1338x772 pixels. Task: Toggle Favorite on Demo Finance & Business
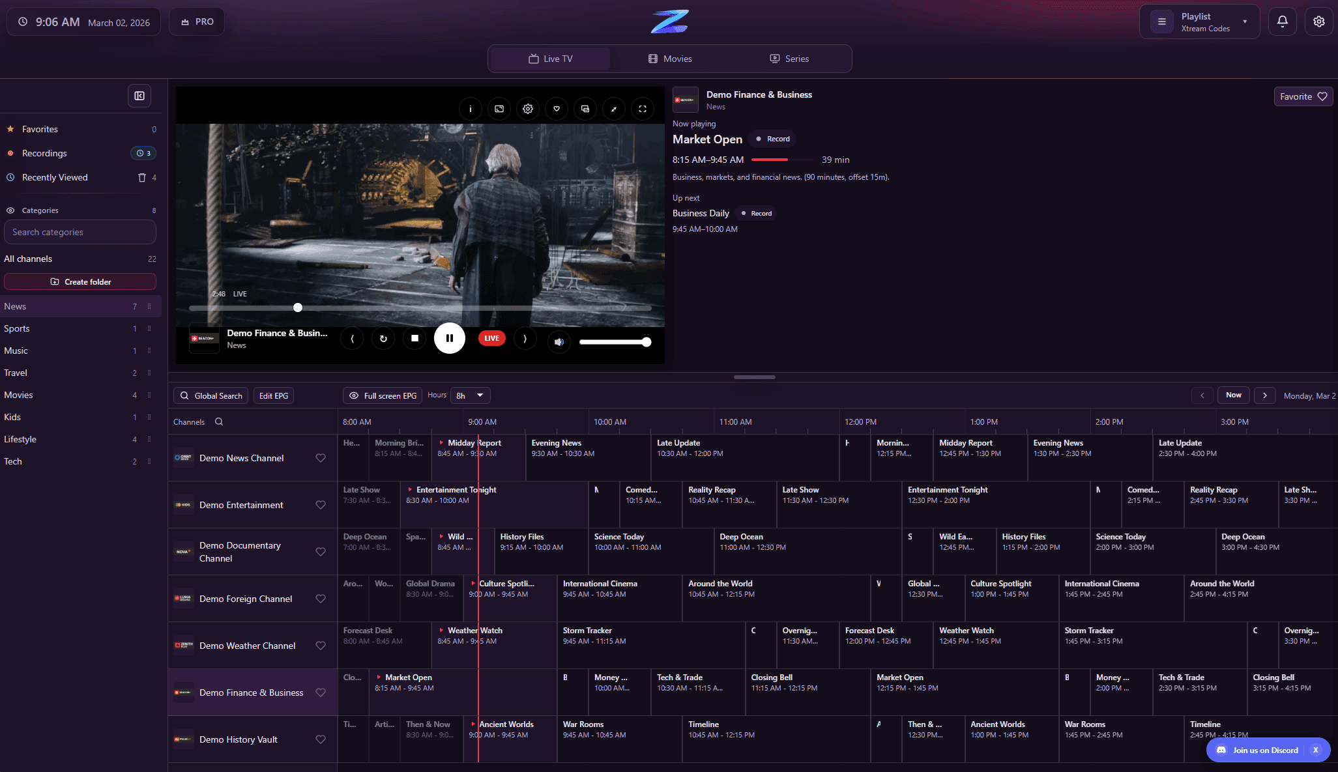point(1302,96)
